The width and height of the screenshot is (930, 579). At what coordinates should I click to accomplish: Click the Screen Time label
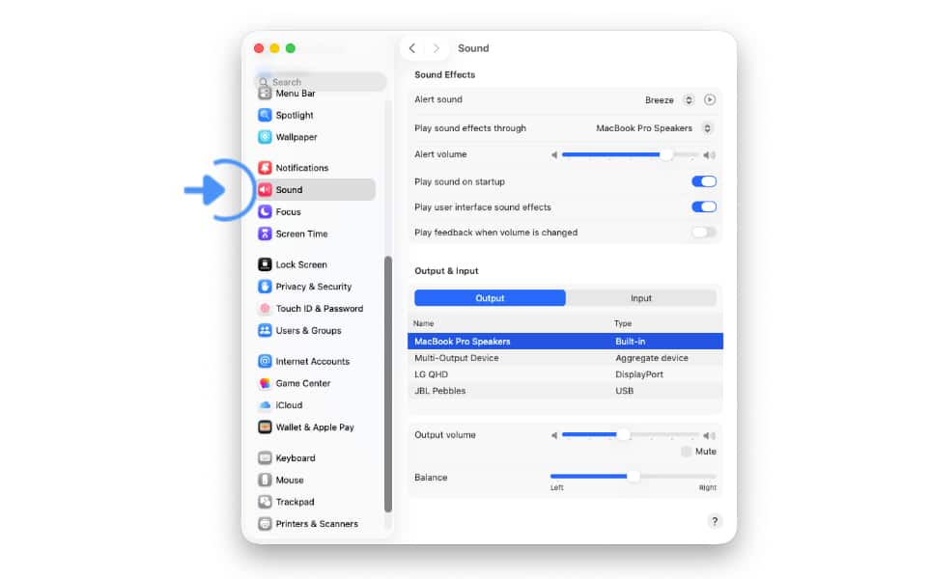tap(301, 234)
